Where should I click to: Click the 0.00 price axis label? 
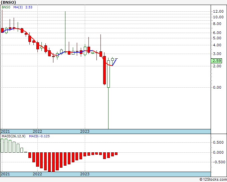(217, 87)
